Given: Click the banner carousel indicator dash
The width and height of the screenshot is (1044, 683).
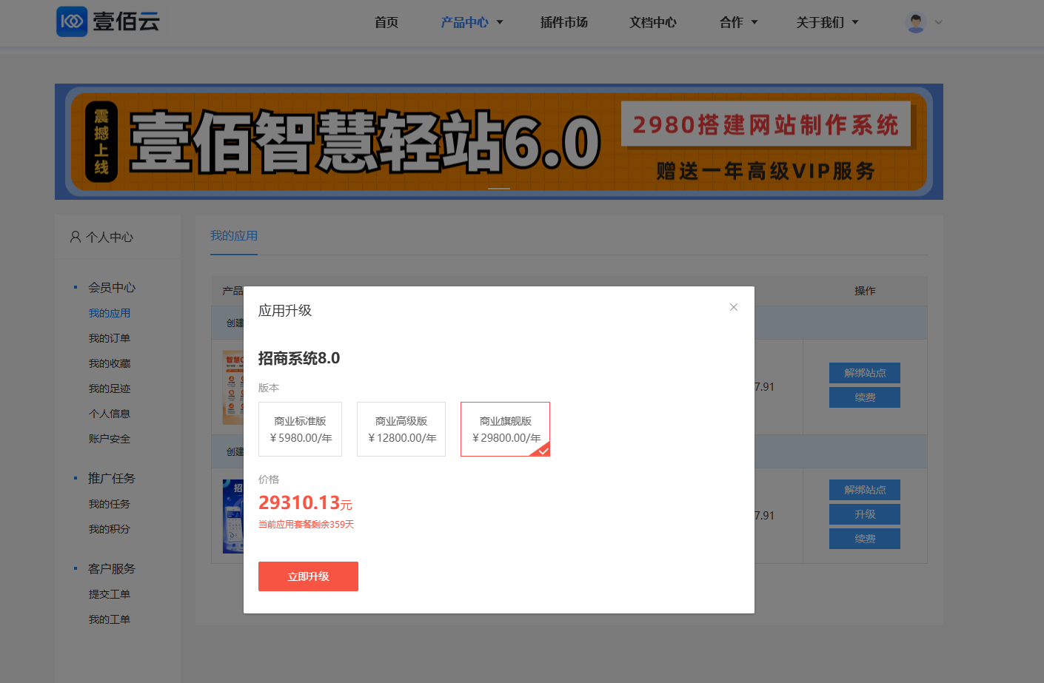Looking at the screenshot, I should pyautogui.click(x=499, y=189).
